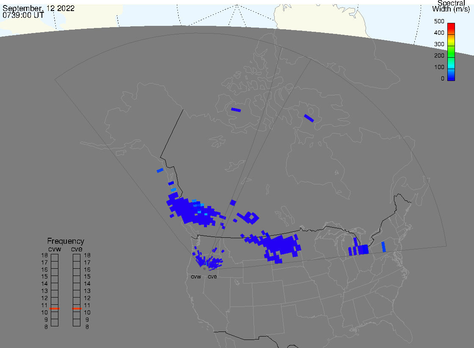Image resolution: width=474 pixels, height=348 pixels.
Task: Click the time label 0739:00 UT
Action: click(x=23, y=15)
